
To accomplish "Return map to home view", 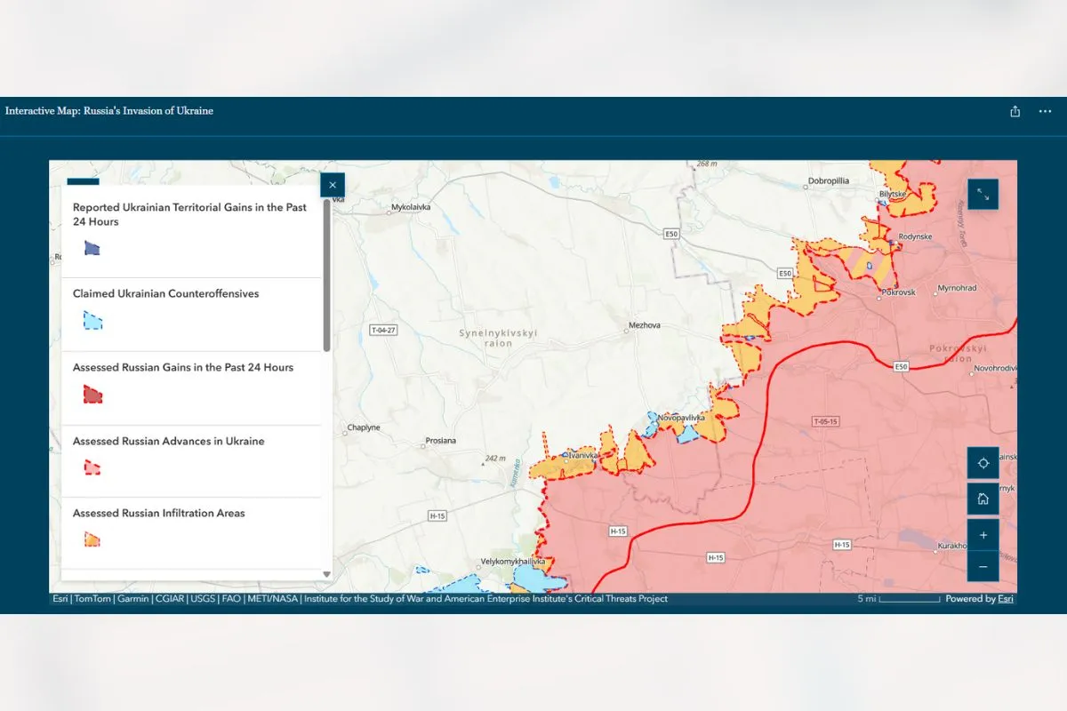I will [983, 499].
